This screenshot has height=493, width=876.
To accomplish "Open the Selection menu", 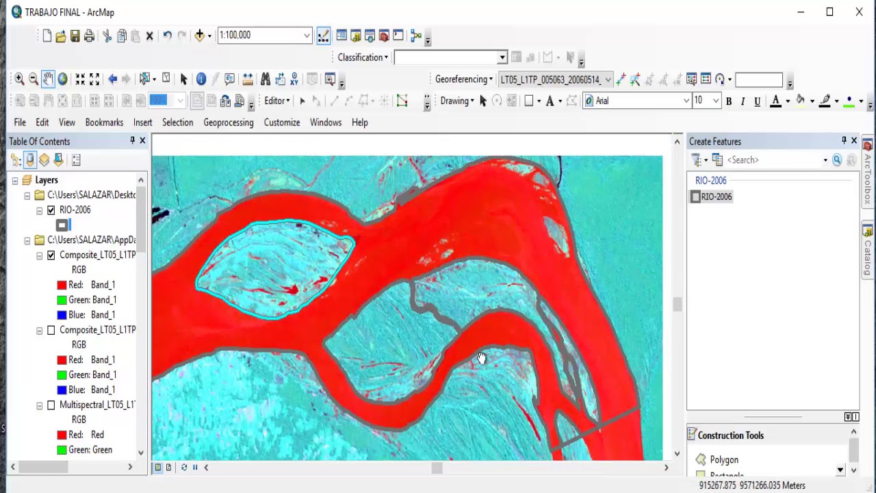I will (178, 123).
